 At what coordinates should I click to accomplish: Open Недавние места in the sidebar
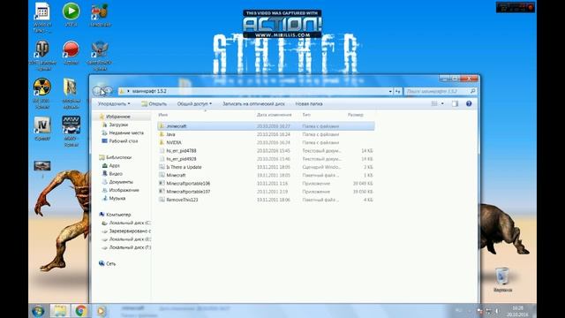[126, 133]
